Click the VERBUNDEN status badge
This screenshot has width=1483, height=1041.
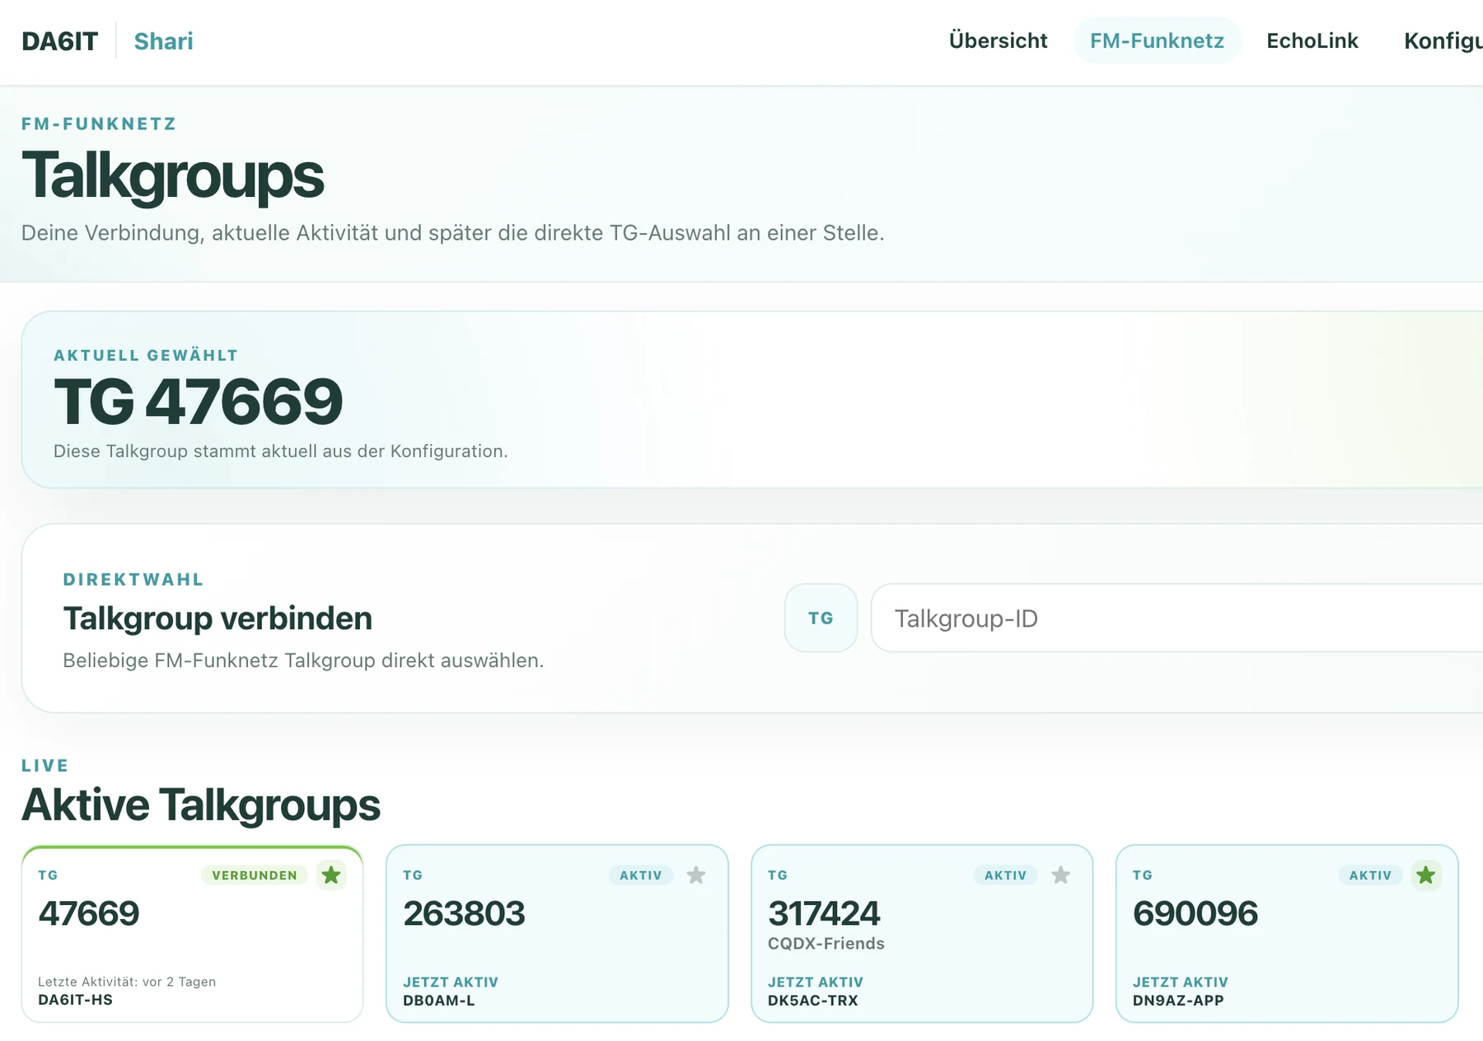coord(255,875)
